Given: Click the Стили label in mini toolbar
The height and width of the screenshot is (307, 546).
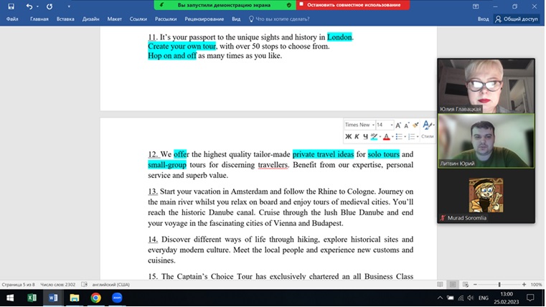Looking at the screenshot, I should pos(428,136).
